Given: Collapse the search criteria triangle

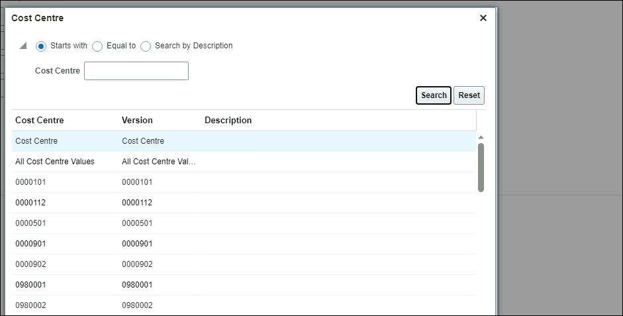Looking at the screenshot, I should click(23, 46).
